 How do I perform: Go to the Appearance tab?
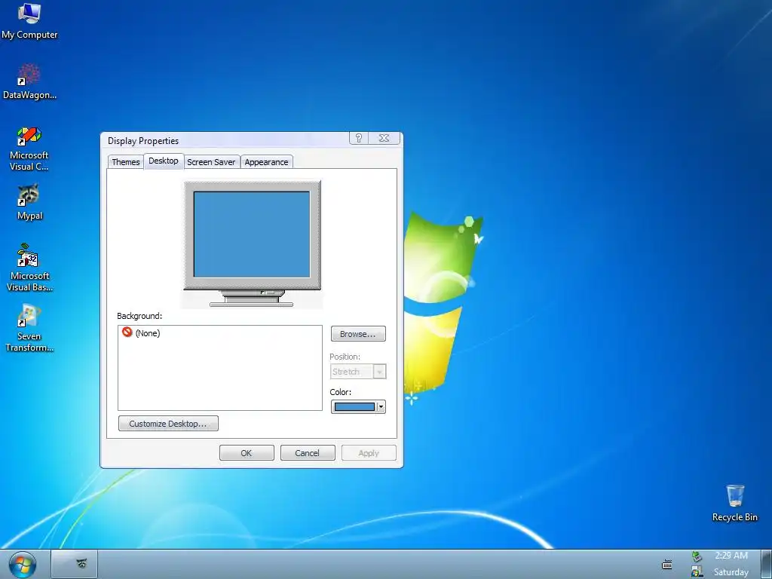(266, 162)
